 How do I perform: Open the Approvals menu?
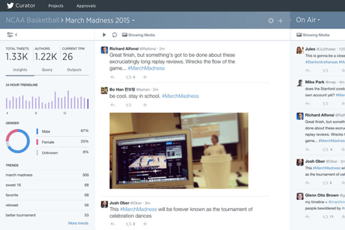(86, 6)
